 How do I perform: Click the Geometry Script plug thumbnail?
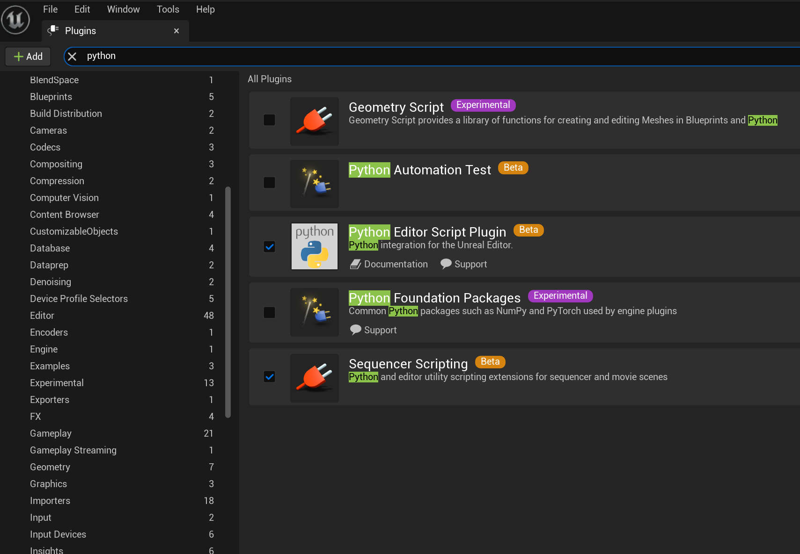point(315,121)
